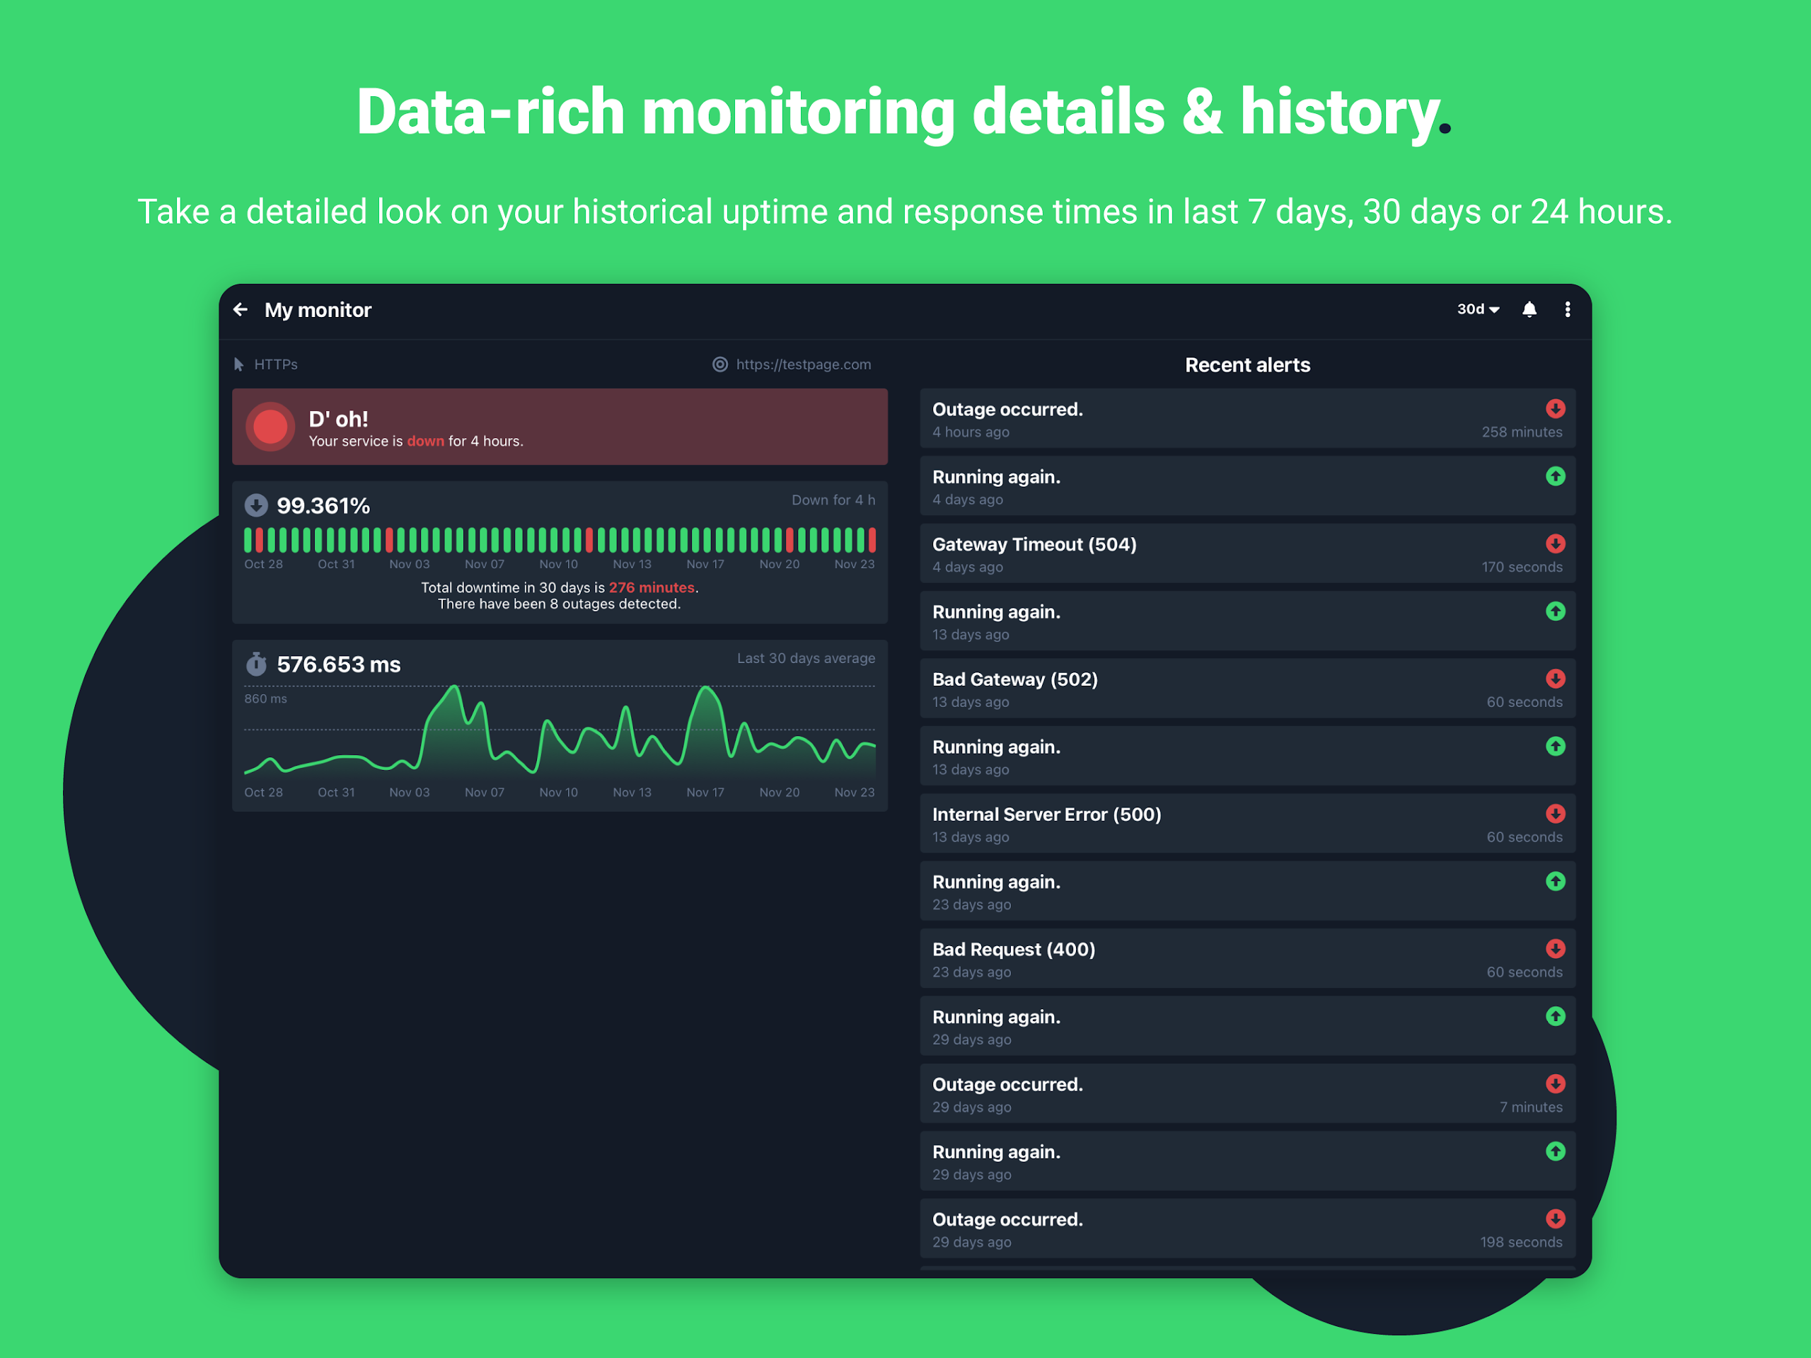This screenshot has width=1811, height=1358.
Task: Click green up arrow on first Running again
Action: (x=1555, y=477)
